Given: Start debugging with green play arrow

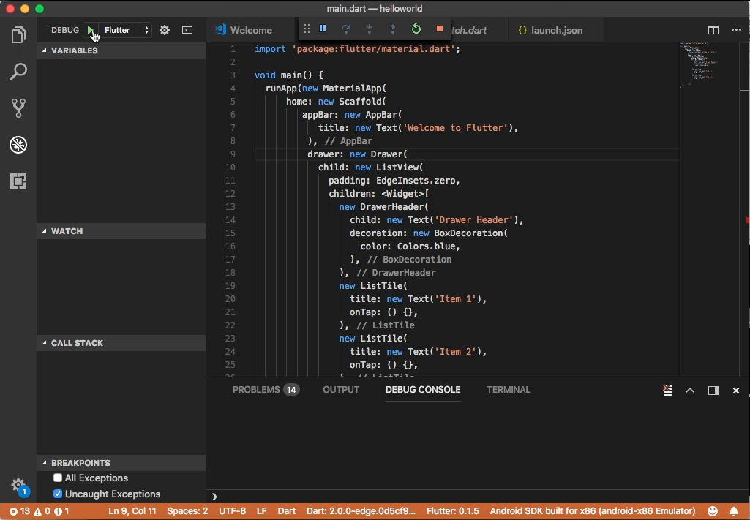Looking at the screenshot, I should pos(91,30).
